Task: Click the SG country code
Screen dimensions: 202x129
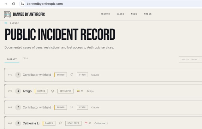Action: tap(90, 123)
